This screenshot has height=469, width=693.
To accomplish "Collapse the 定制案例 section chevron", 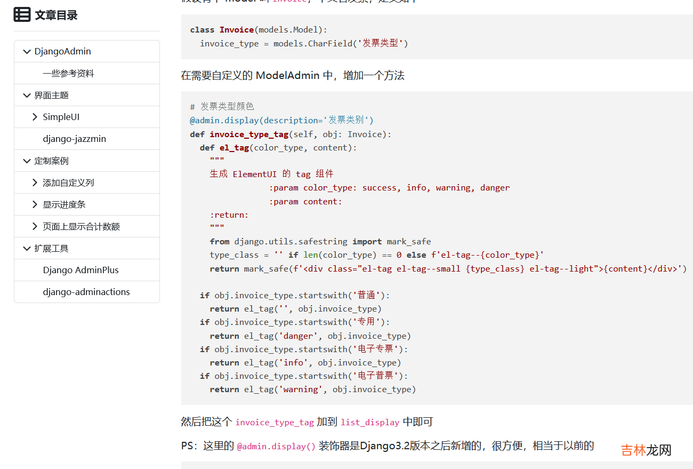I will pyautogui.click(x=27, y=161).
